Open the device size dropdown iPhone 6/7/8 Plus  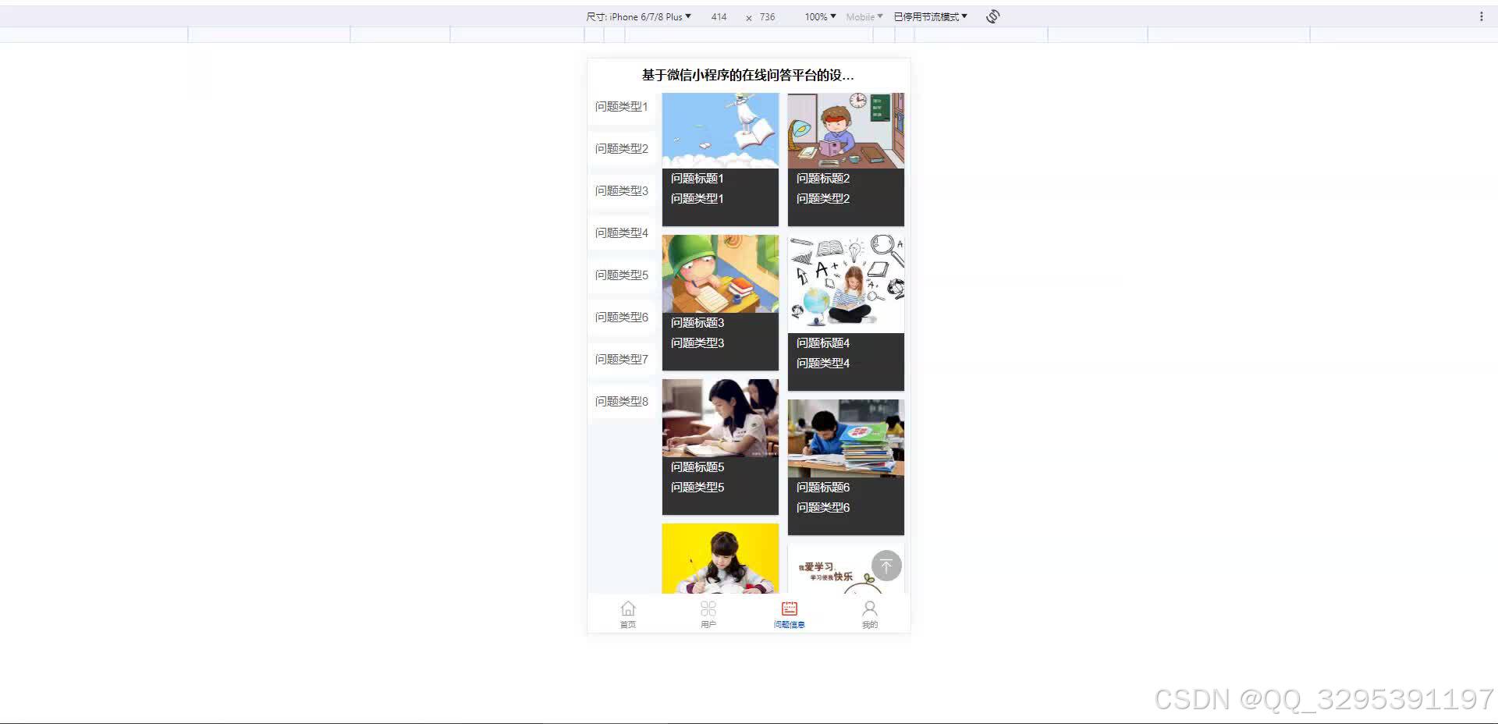coord(639,16)
